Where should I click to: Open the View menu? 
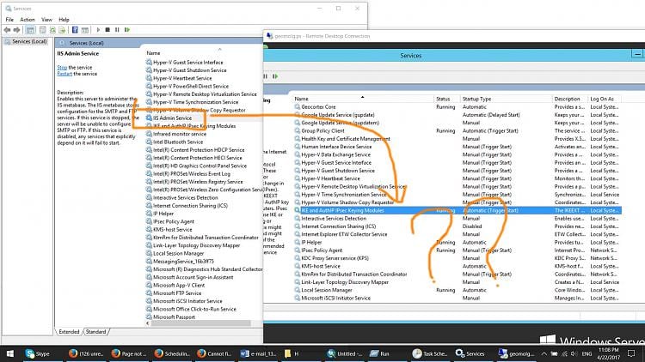point(46,19)
